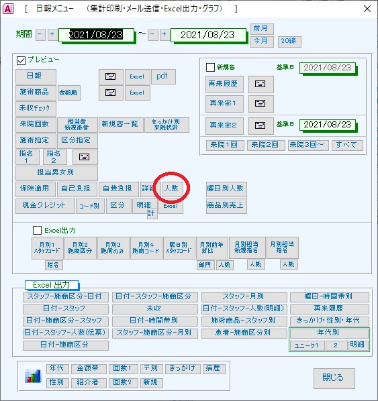Click the end date field
The width and height of the screenshot is (378, 401).
(208, 35)
